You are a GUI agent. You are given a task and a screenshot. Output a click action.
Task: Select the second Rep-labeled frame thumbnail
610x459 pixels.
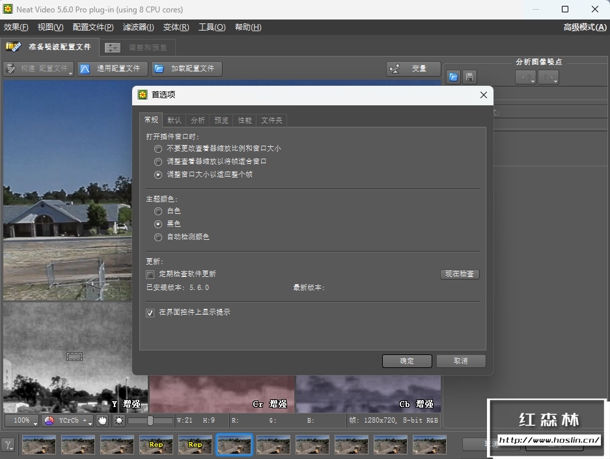tap(195, 445)
